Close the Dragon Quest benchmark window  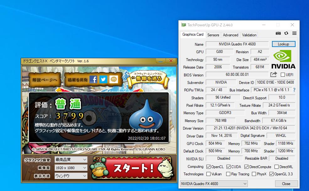(x=171, y=61)
